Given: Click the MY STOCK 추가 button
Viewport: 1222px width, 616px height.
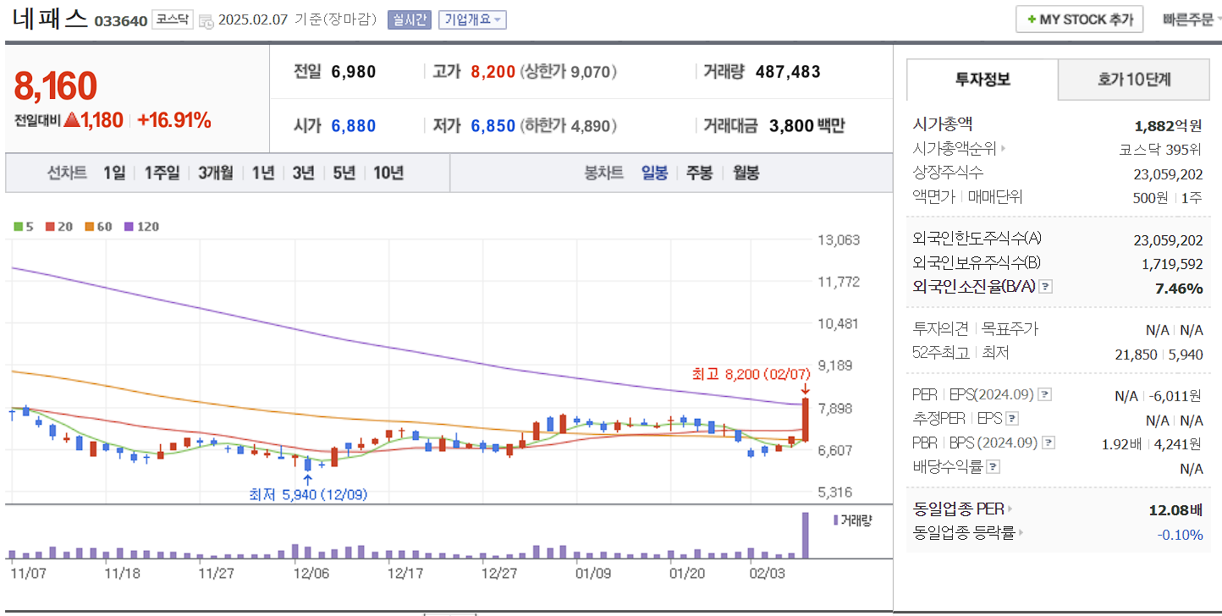Looking at the screenshot, I should 1079,19.
